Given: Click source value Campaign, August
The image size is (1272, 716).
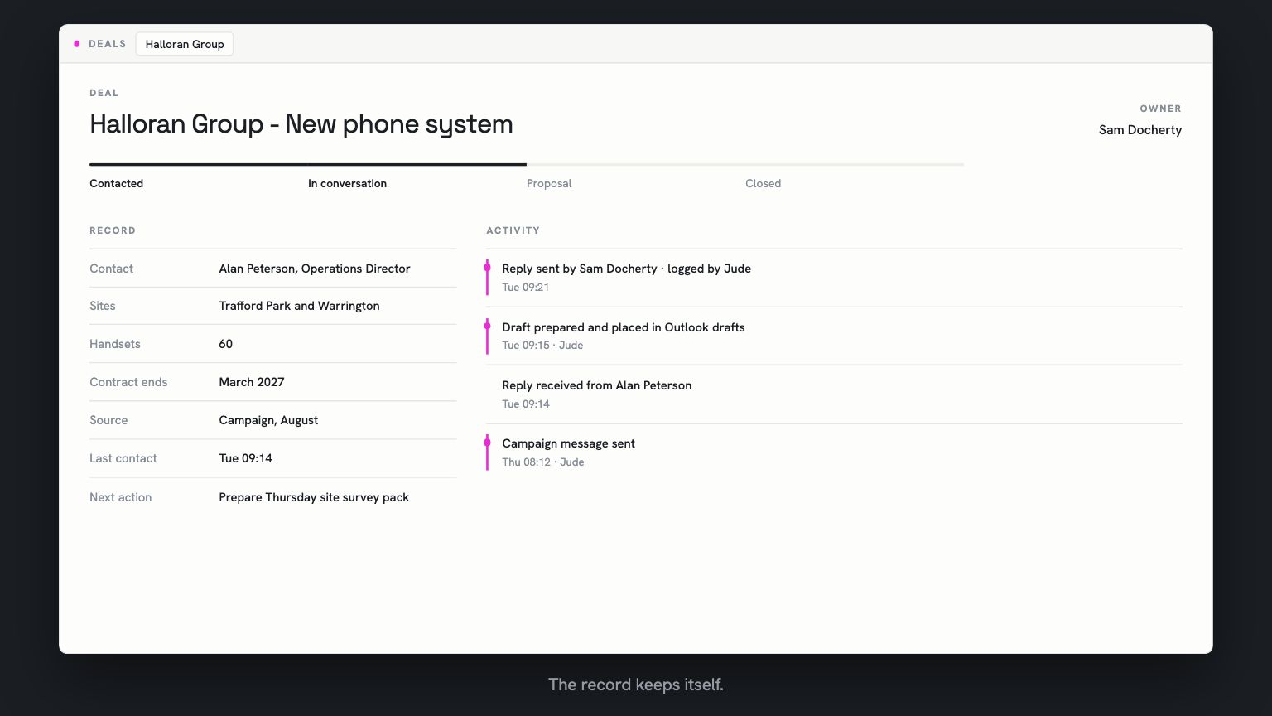Looking at the screenshot, I should [x=268, y=420].
